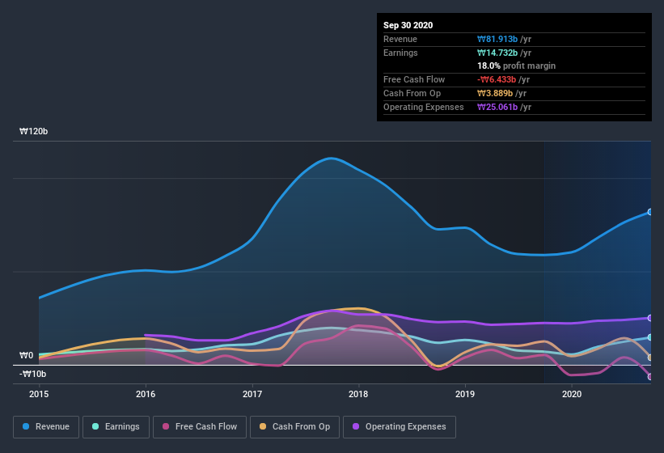Click the purple Operating Expenses legend dot
Image resolution: width=664 pixels, height=453 pixels.
tap(356, 426)
